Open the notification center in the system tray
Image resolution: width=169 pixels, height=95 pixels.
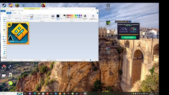click(156, 93)
